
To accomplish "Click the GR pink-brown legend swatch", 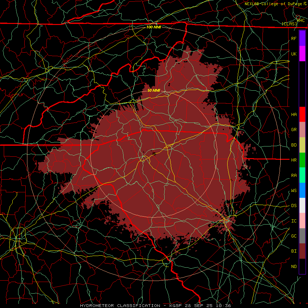I will point(302,130).
